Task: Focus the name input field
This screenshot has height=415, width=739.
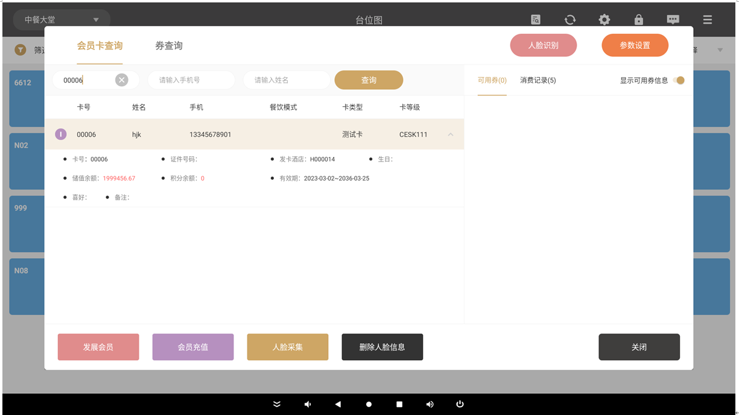Action: pyautogui.click(x=287, y=80)
